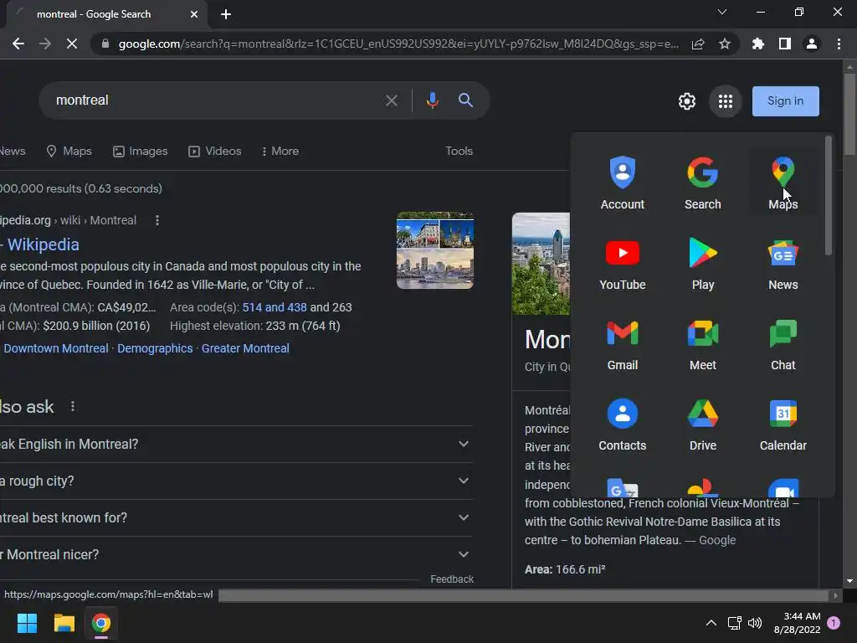Launch YouTube from apps panel
The height and width of the screenshot is (643, 857).
(623, 263)
